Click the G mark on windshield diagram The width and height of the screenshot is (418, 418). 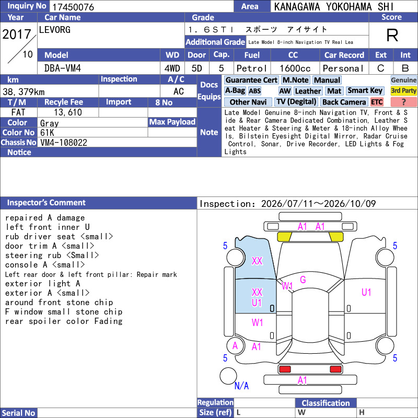point(303,280)
